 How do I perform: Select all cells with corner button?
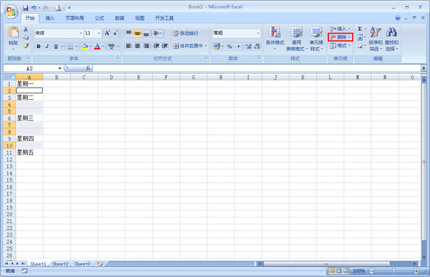pyautogui.click(x=9, y=77)
